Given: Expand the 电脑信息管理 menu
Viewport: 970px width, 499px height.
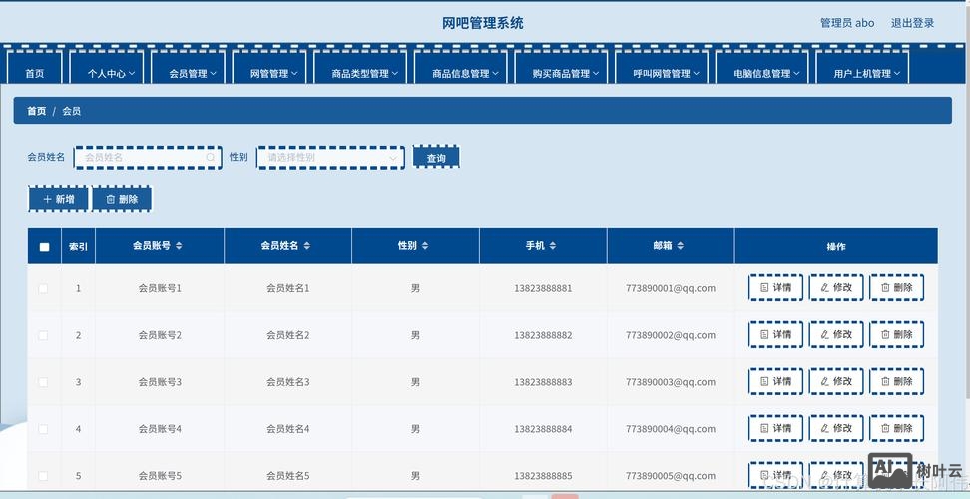Looking at the screenshot, I should pos(761,68).
